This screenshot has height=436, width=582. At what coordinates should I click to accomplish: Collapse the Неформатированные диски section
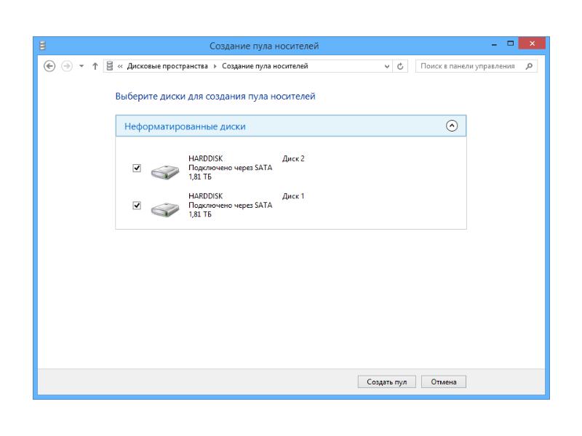point(452,126)
